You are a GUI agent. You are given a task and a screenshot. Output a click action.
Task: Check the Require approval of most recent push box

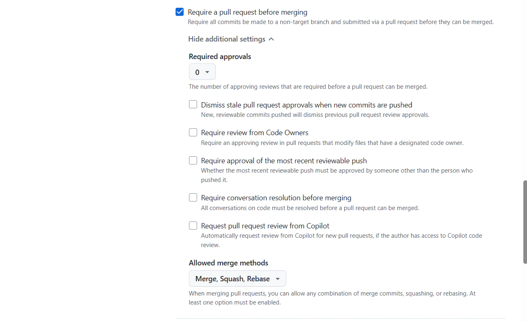tap(193, 160)
